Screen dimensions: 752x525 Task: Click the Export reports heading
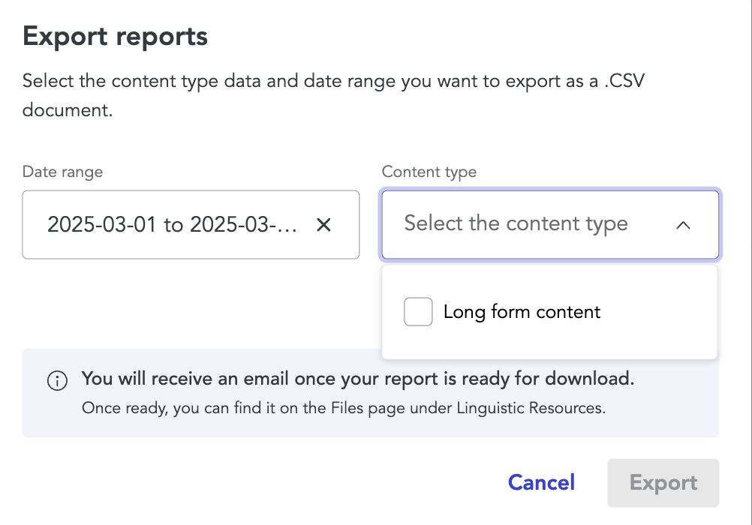115,37
